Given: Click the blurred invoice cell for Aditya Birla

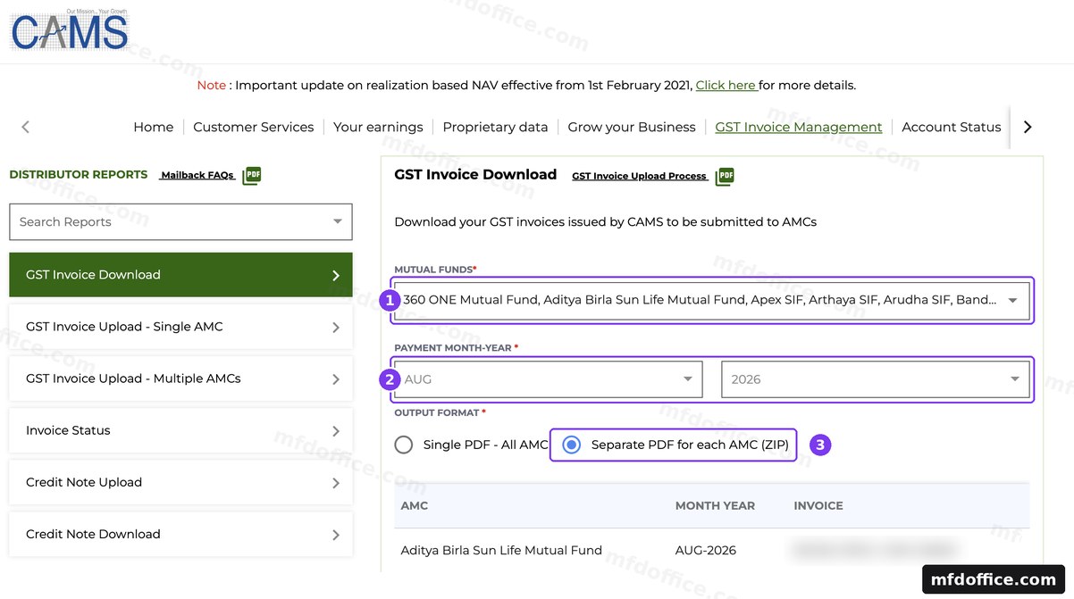Looking at the screenshot, I should [874, 550].
